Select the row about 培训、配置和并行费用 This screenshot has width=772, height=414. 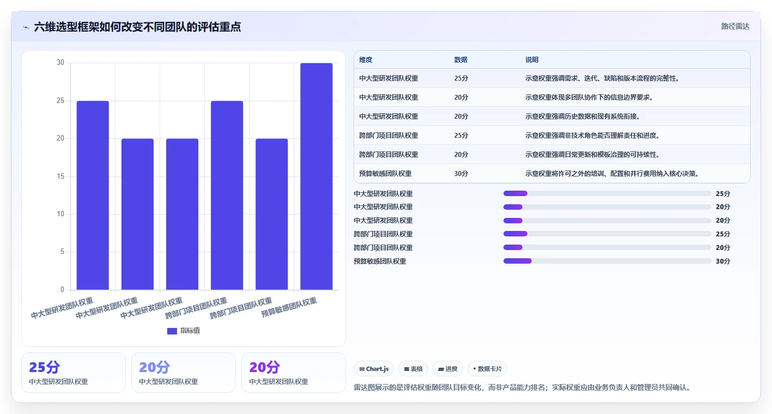pos(552,174)
